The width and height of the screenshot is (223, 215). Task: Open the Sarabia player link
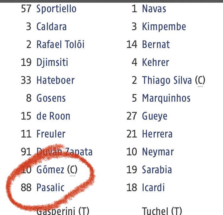(157, 170)
